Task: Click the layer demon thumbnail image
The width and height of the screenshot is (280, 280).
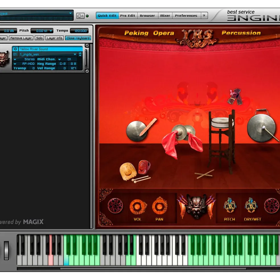Action: click(x=4, y=59)
